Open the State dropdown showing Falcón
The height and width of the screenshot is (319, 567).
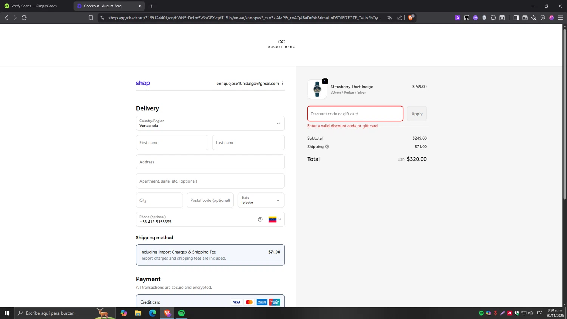click(261, 200)
